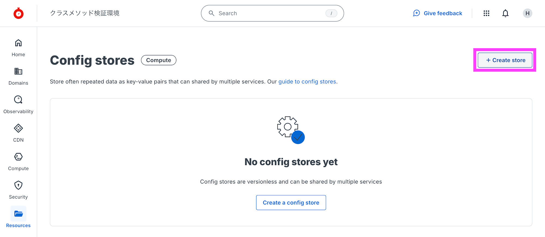Select the CDN sidebar icon

coord(18,128)
